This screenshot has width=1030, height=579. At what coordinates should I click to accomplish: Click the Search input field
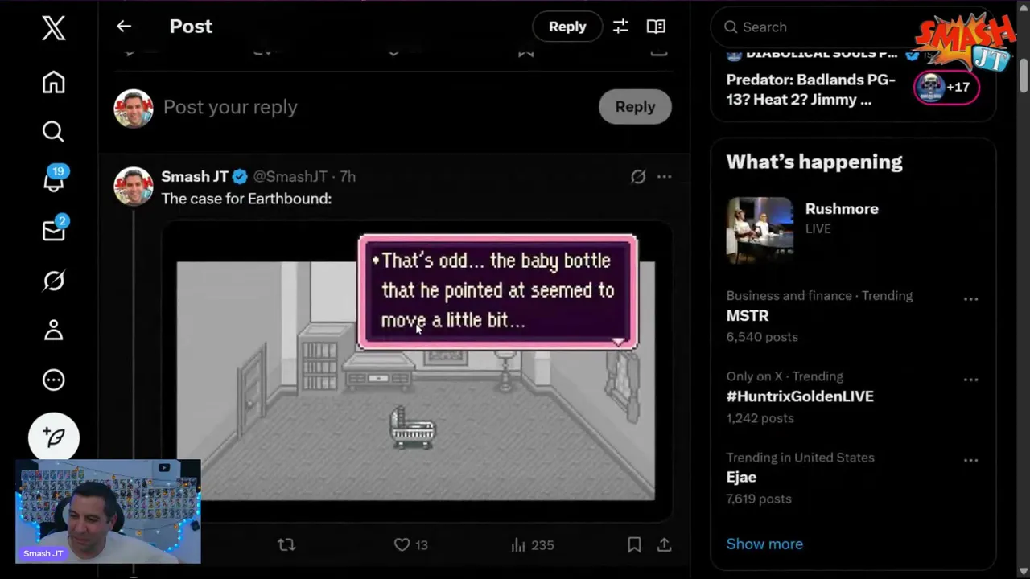click(813, 27)
